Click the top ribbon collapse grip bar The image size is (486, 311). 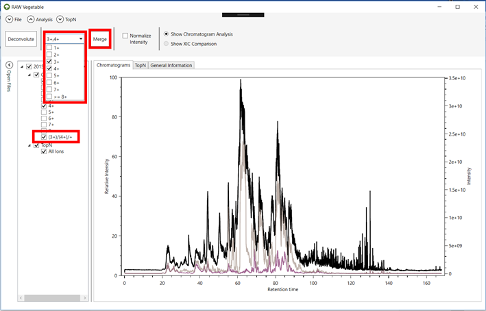(x=243, y=14)
